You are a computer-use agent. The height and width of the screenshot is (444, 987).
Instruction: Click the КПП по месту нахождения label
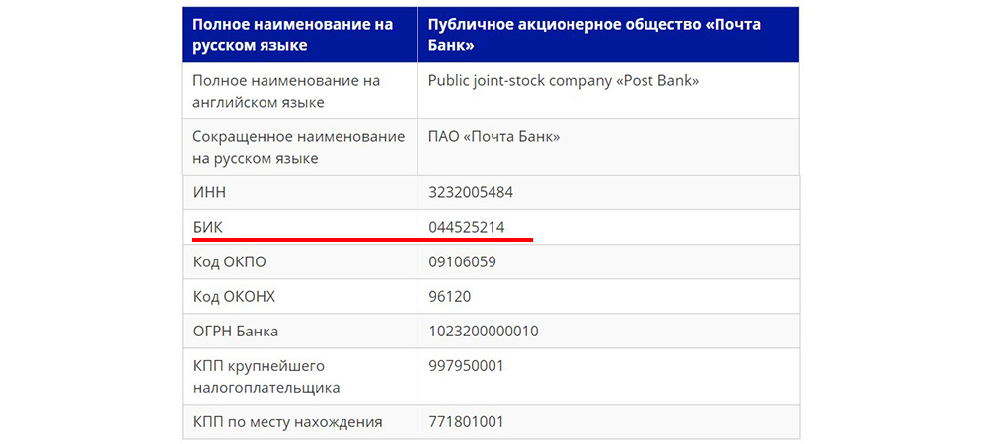(287, 422)
